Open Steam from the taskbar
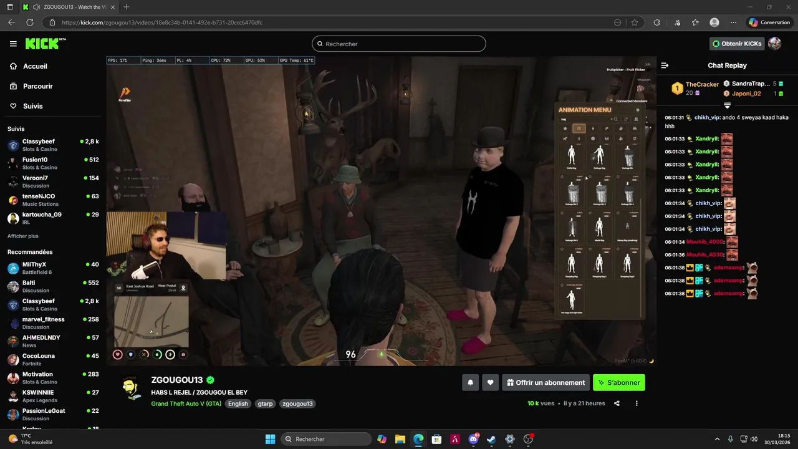The height and width of the screenshot is (449, 798). tap(491, 439)
